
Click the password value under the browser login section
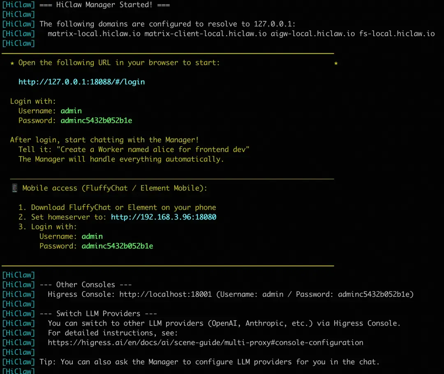tap(96, 121)
